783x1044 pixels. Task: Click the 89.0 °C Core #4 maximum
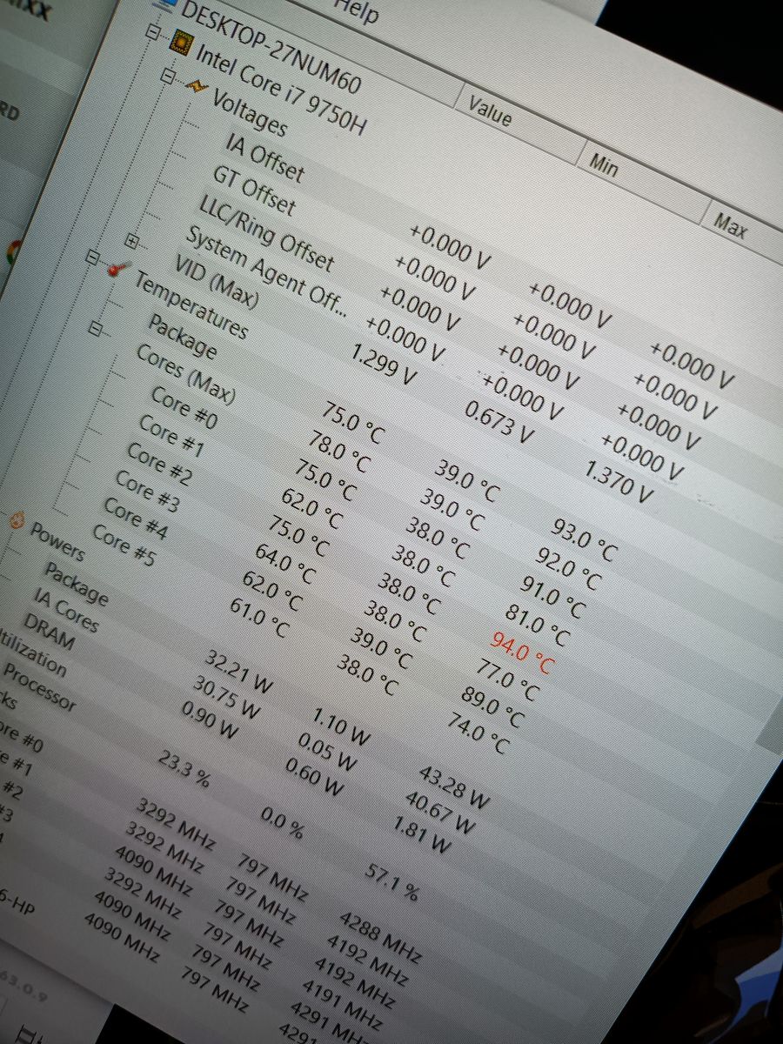(492, 706)
